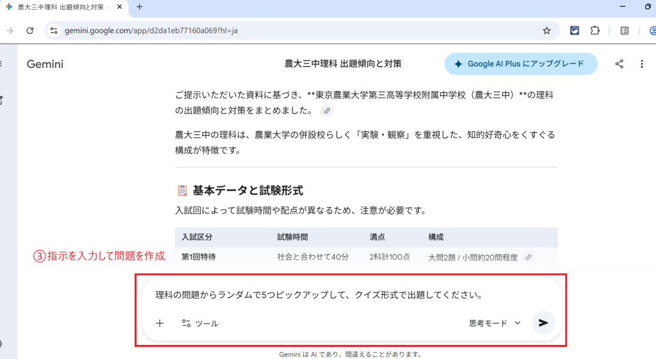Open the ツール tools menu

pyautogui.click(x=199, y=323)
